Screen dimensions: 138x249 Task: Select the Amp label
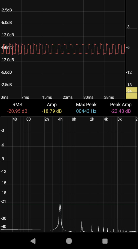[x=52, y=105]
